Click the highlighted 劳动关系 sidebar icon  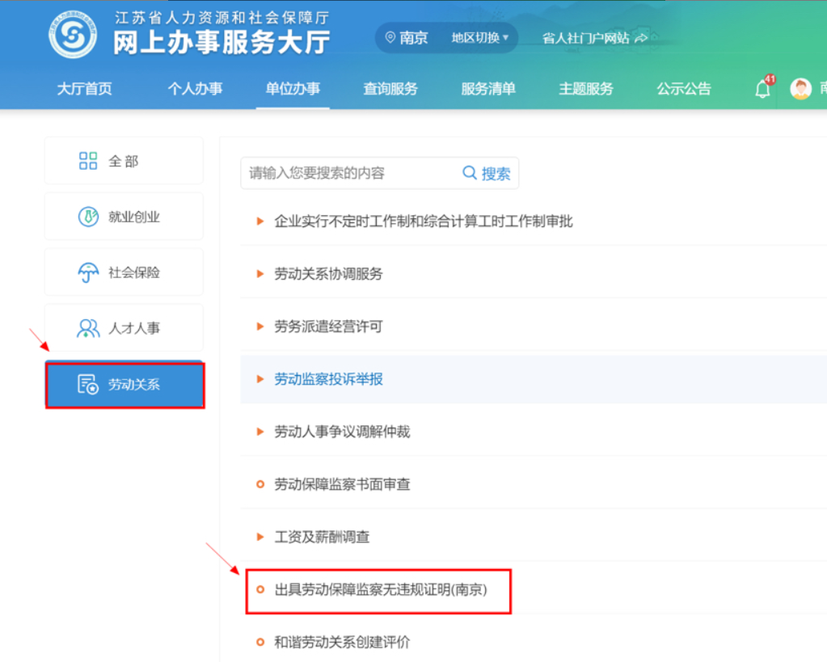coord(87,386)
